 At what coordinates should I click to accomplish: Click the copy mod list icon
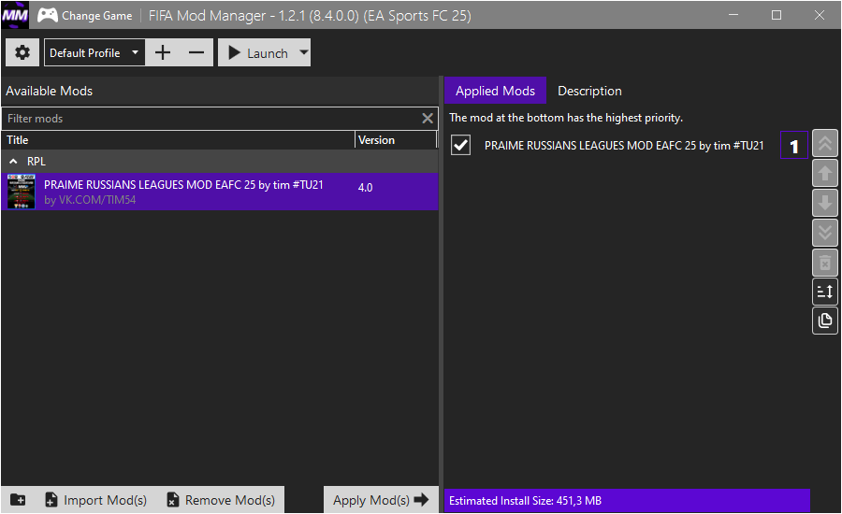tap(825, 321)
